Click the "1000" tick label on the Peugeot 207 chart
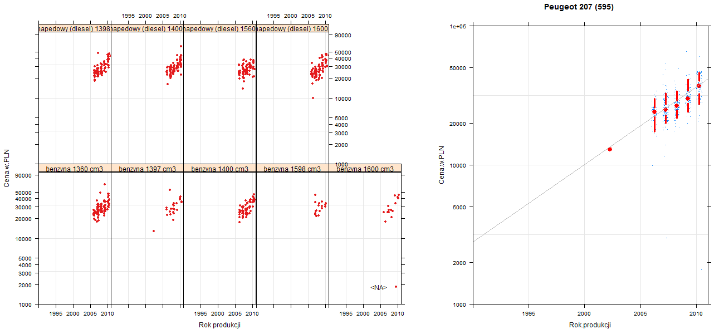Image resolution: width=724 pixels, height=334 pixels. pyautogui.click(x=461, y=304)
